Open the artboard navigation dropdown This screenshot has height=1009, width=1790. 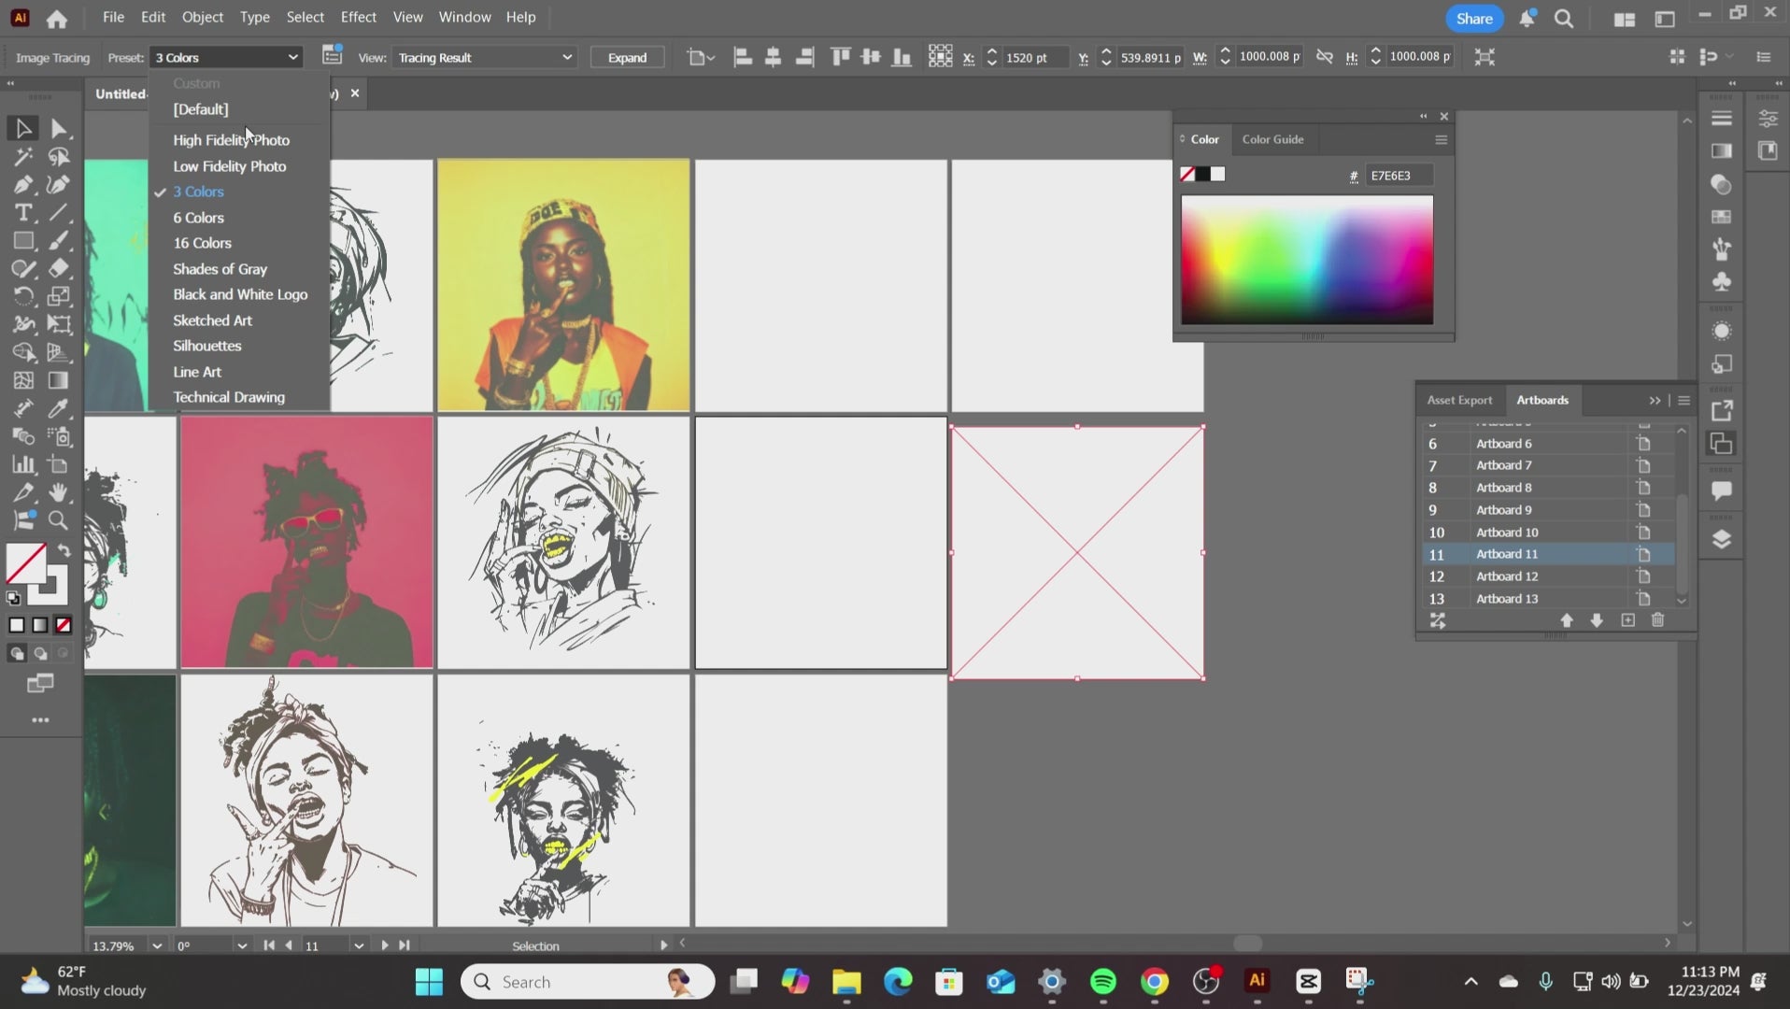point(358,945)
